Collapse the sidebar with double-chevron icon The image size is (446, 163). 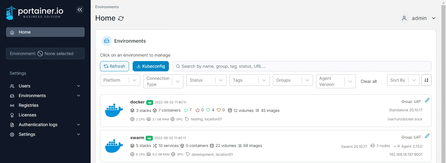[x=80, y=10]
